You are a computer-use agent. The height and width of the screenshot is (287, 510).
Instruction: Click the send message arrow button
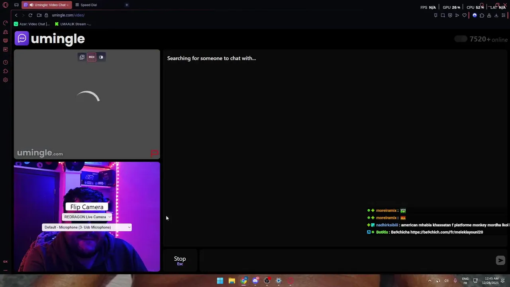click(500, 260)
